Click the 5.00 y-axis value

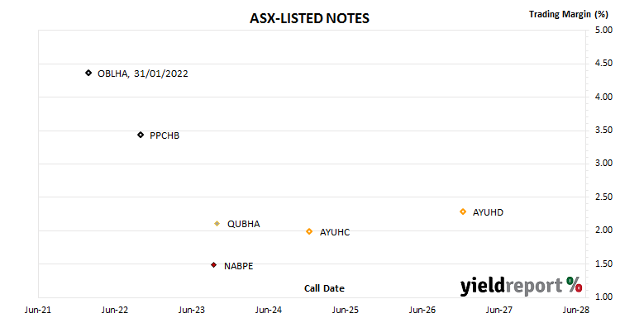(x=603, y=30)
